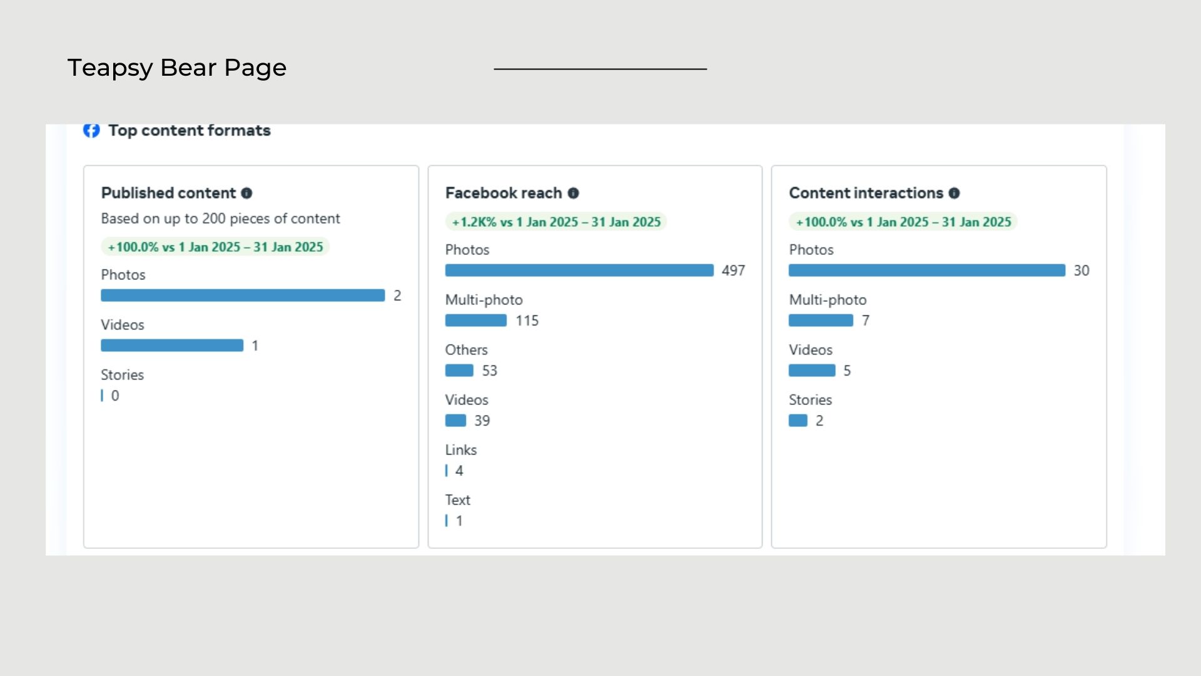Click the Stories bar showing 2 interactions

[798, 421]
